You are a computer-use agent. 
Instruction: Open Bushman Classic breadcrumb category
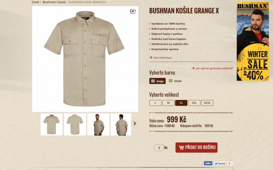(54, 2)
